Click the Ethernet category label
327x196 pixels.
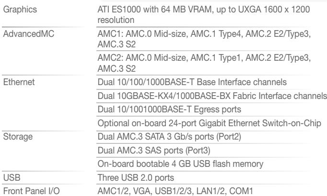19,82
